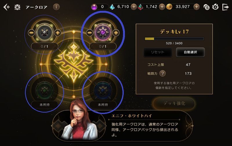Add more red-green gems with plus button
This screenshot has width=232, height=146.
click(x=162, y=7)
